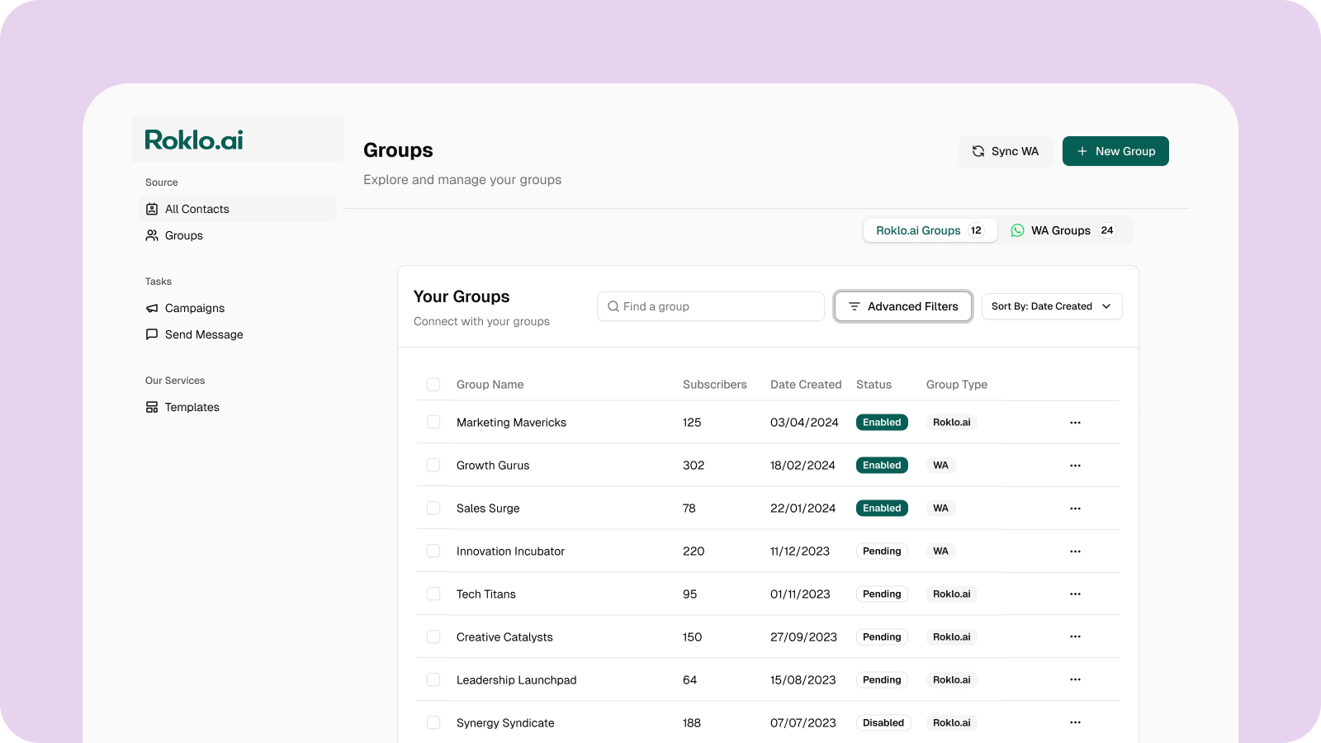Click the Leadership Launchpad group name
The image size is (1321, 743).
[x=516, y=680]
